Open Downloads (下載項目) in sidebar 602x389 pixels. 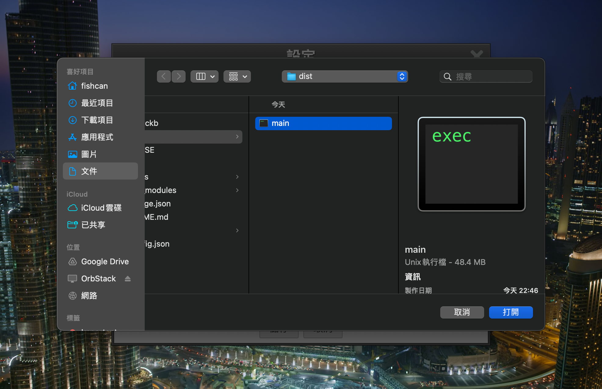(x=97, y=120)
